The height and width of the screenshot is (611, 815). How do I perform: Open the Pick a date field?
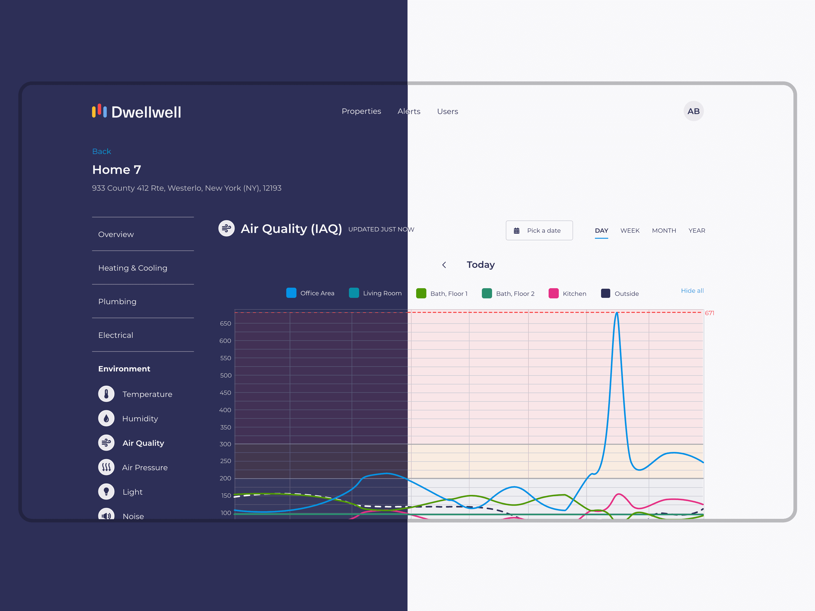click(x=539, y=231)
